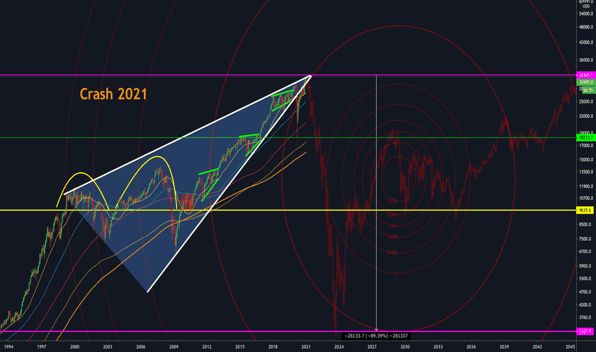Click the 2036 label on time axis
This screenshot has width=596, height=352.
pos(471,347)
